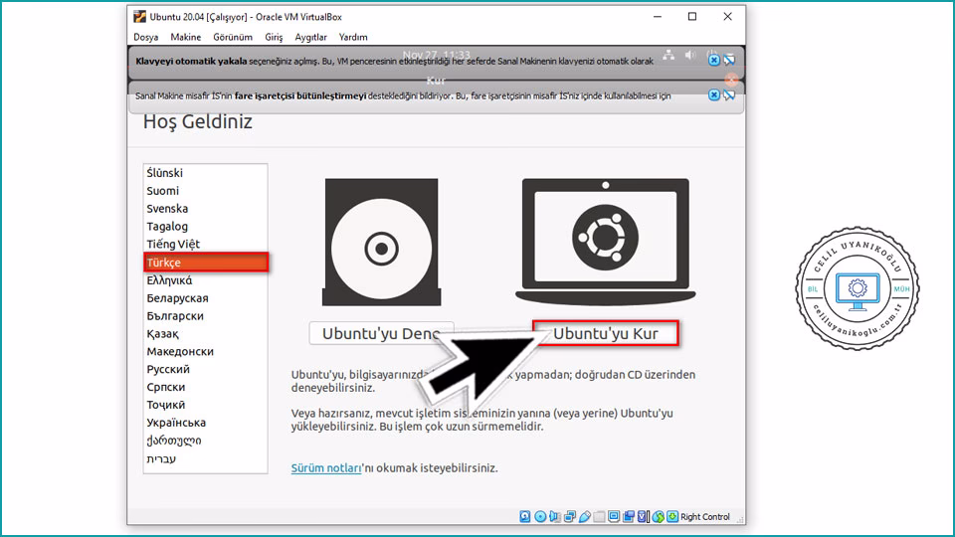Select Български in the language list
The width and height of the screenshot is (955, 537).
coord(205,315)
